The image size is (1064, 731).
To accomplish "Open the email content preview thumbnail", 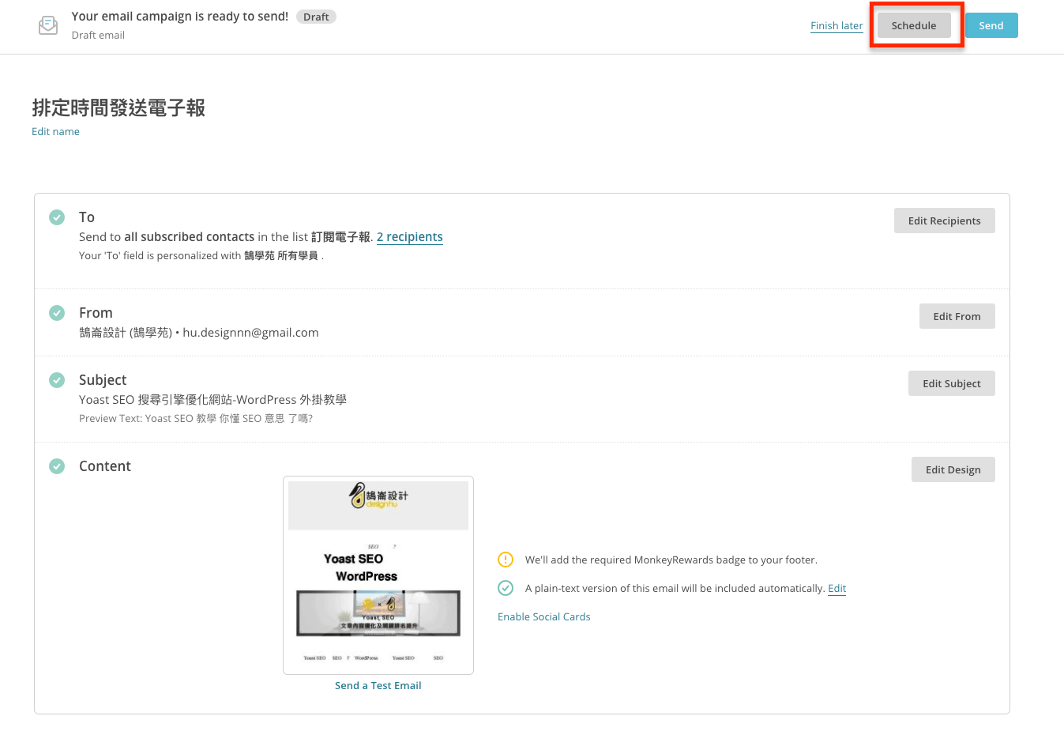I will click(378, 575).
